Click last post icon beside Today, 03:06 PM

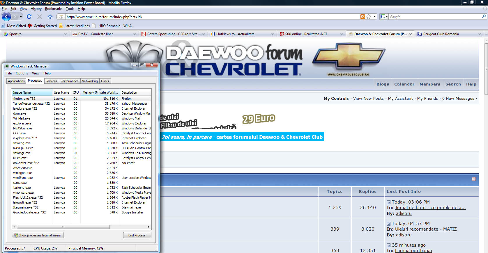coord(388,202)
